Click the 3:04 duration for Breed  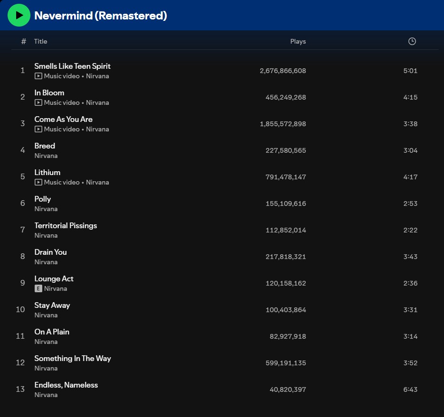410,150
